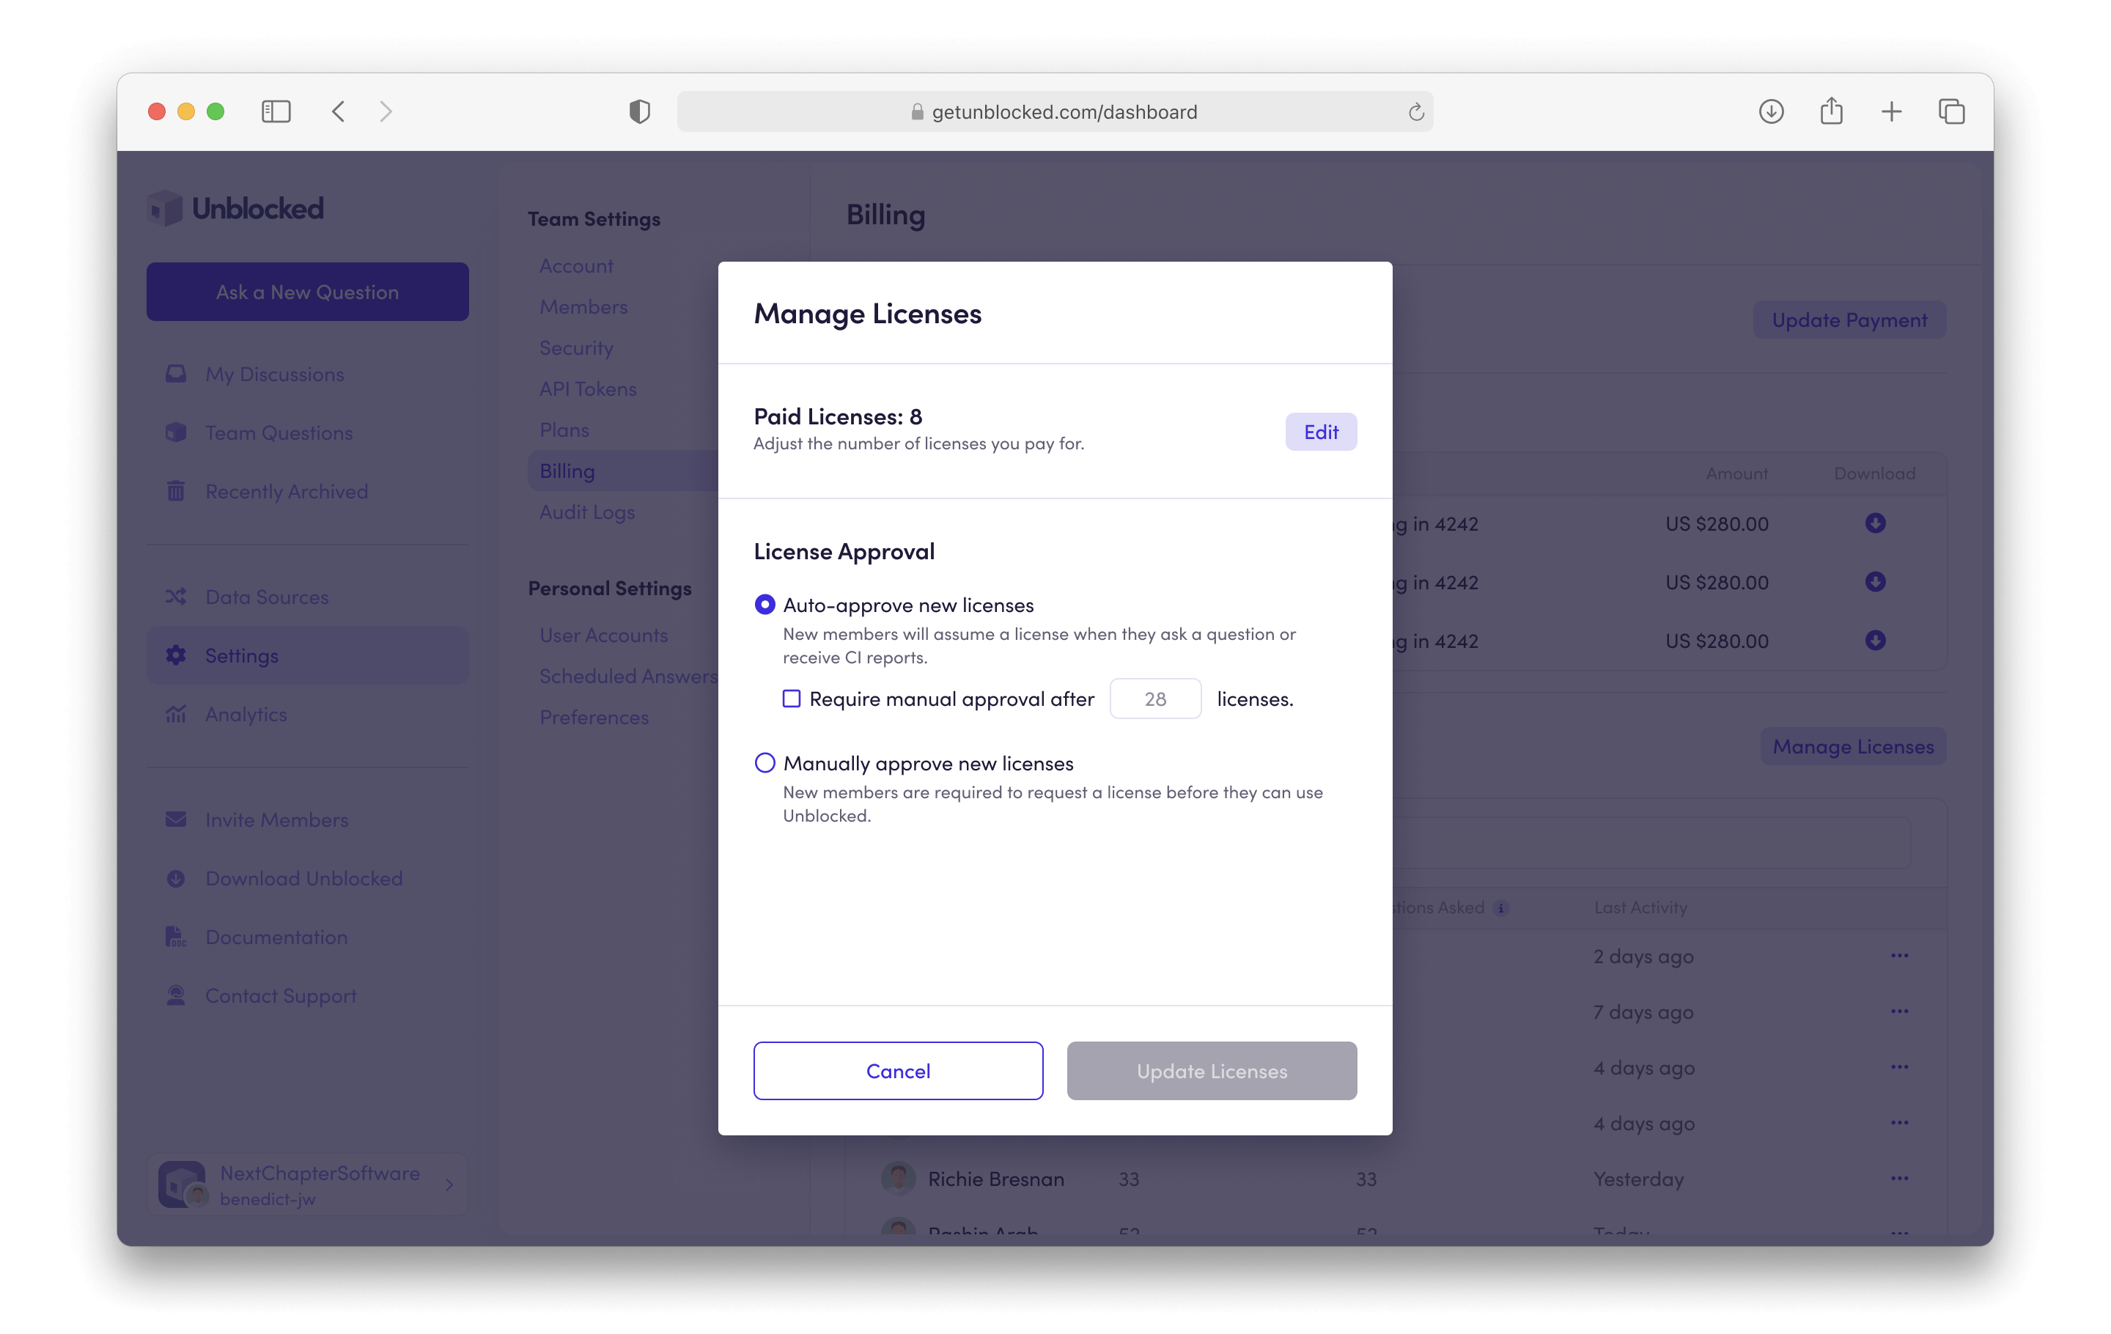Open more options for 7 days ago row

[x=1899, y=1012]
